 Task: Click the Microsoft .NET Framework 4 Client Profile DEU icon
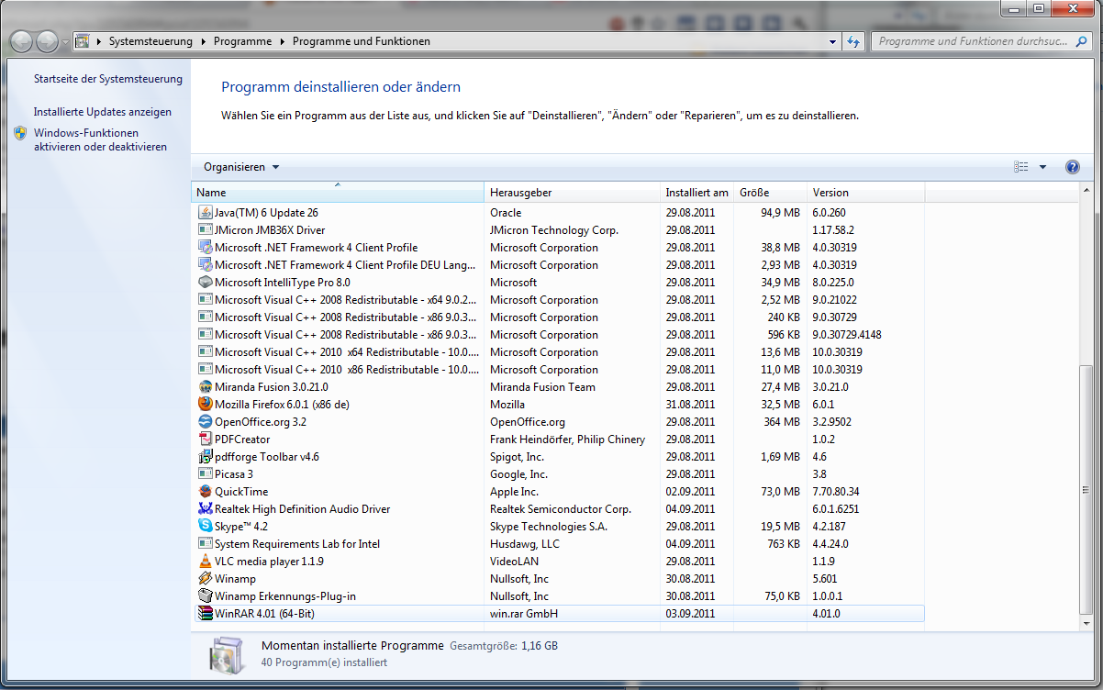click(x=206, y=264)
